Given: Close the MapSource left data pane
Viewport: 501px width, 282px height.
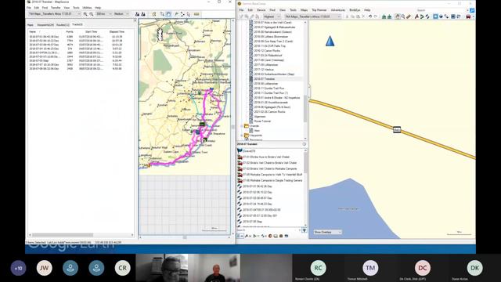Looking at the screenshot, I should coord(135,20).
